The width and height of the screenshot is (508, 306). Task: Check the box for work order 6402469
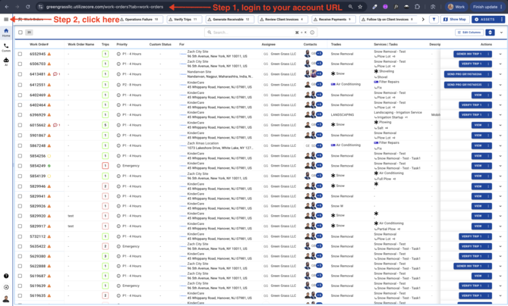(20, 95)
